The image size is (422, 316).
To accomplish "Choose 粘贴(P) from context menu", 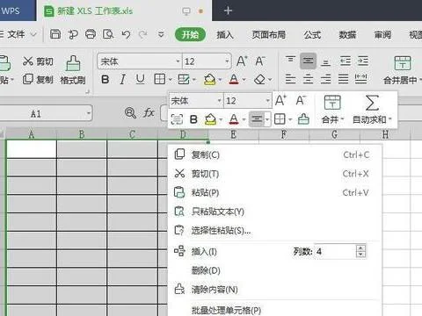I will (x=275, y=192).
